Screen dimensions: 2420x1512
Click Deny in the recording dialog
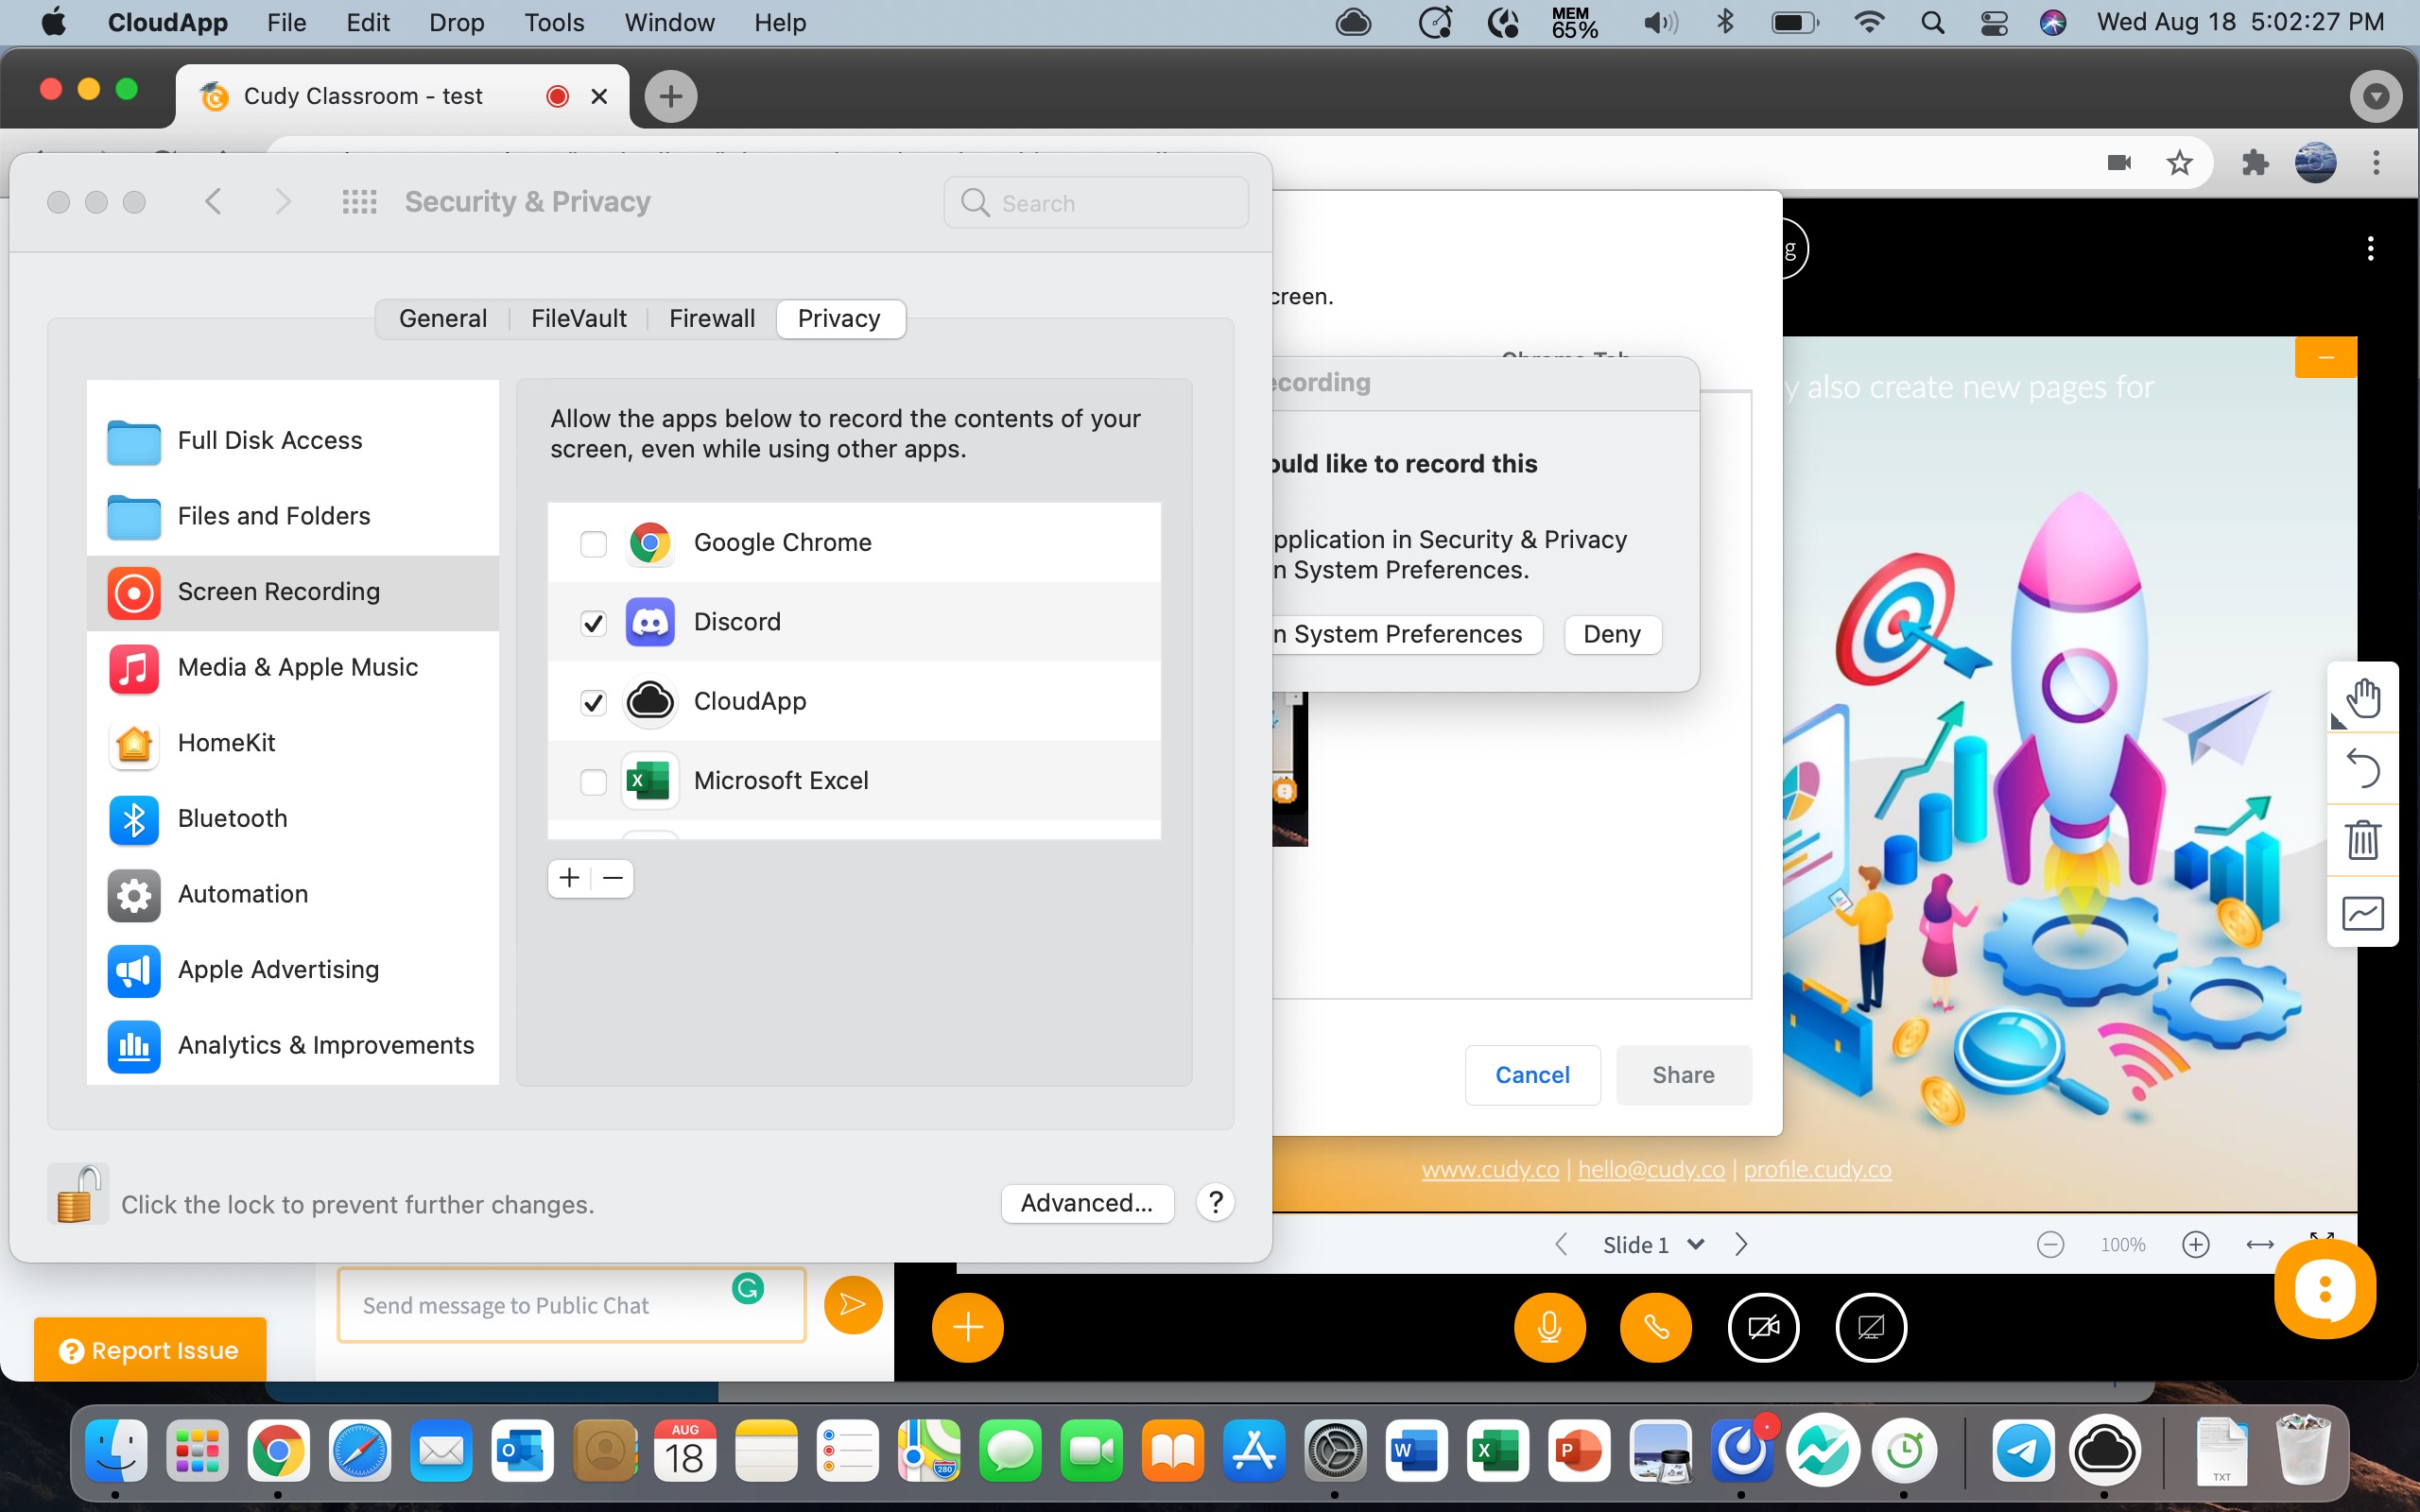pos(1611,634)
